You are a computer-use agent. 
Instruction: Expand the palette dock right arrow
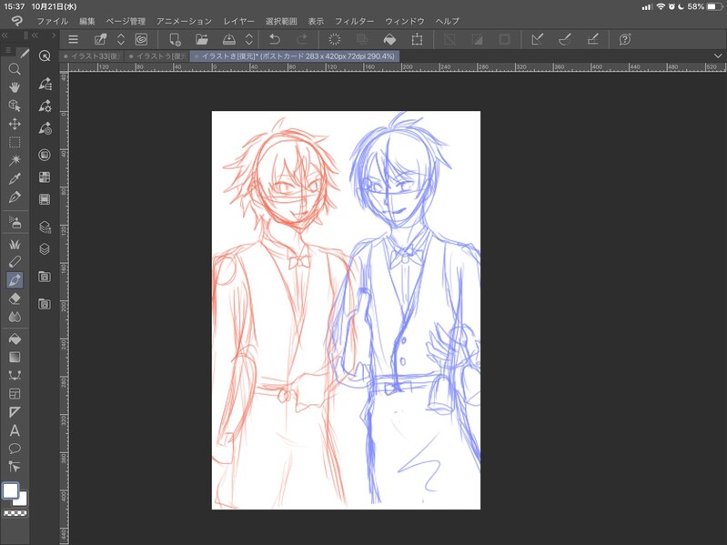click(54, 35)
